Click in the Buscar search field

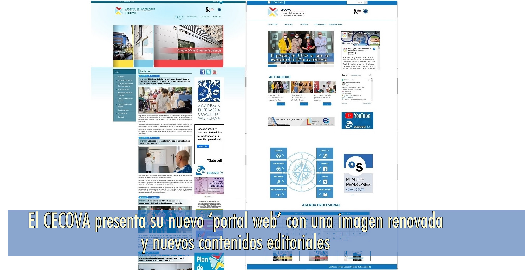[x=355, y=2]
